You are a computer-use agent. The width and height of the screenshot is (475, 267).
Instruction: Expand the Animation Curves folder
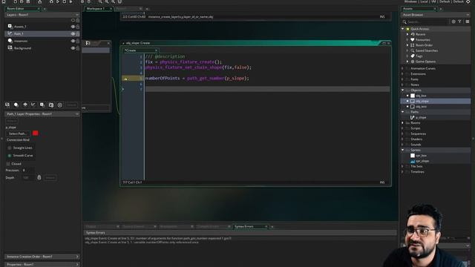(402, 68)
